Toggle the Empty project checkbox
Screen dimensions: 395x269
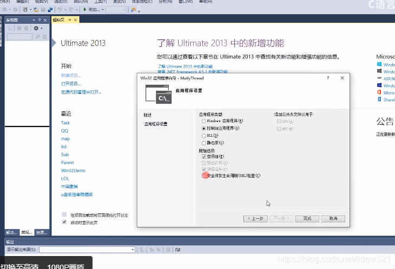204,157
